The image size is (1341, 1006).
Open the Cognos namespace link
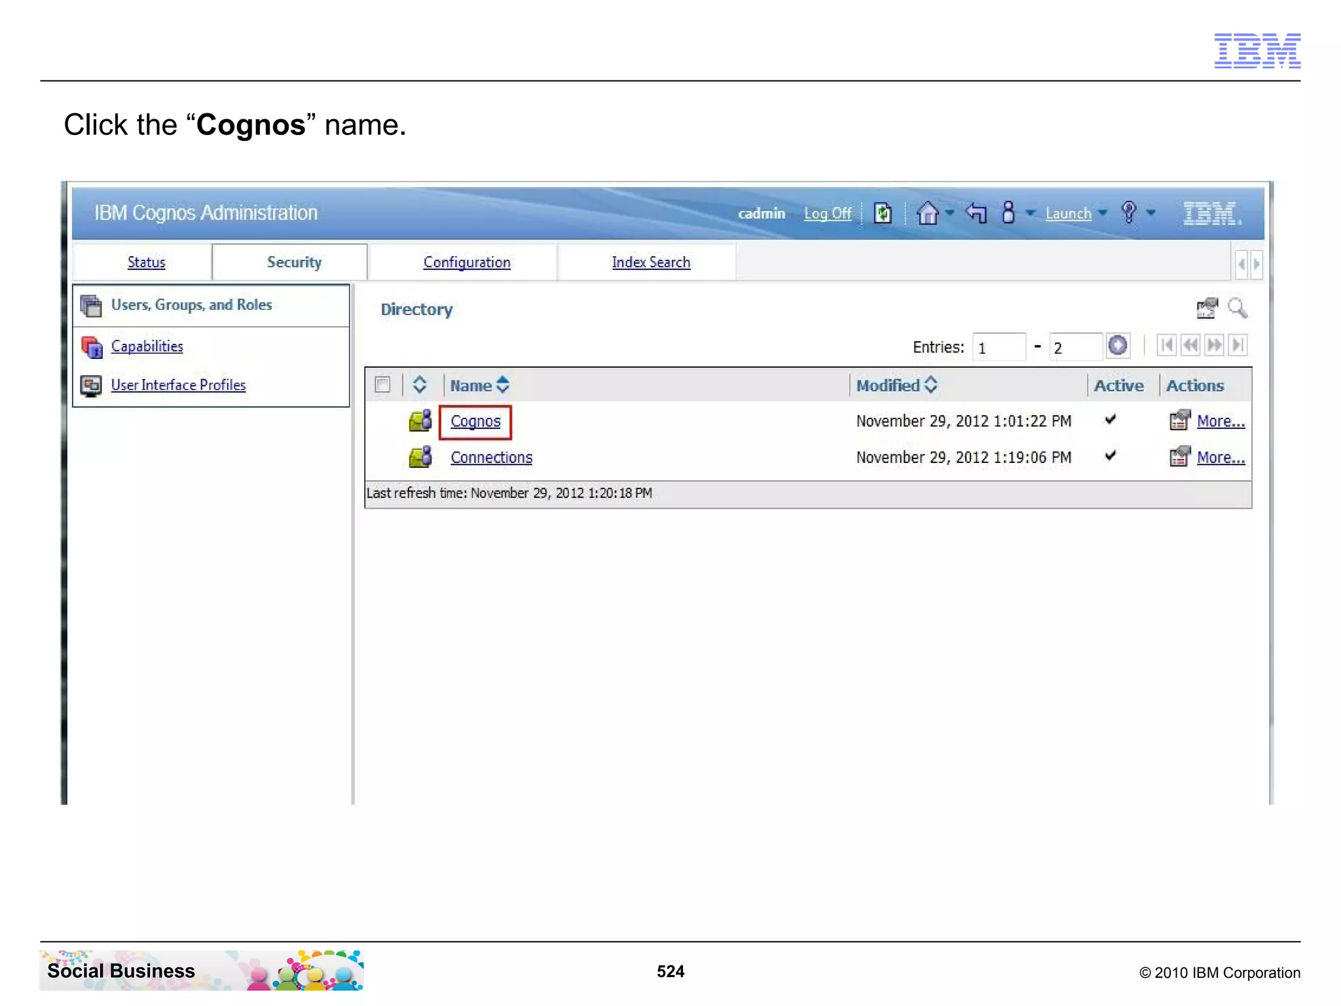[x=475, y=421]
